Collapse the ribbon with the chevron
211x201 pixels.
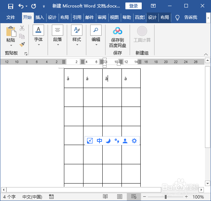206,55
